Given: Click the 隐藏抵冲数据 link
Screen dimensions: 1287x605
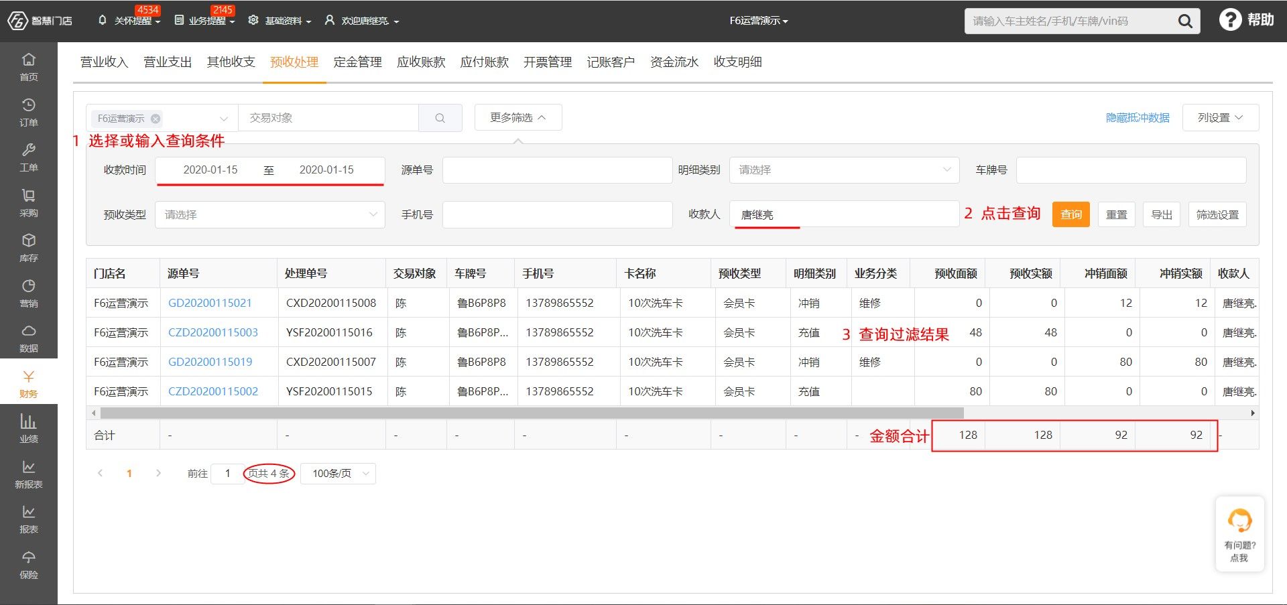Looking at the screenshot, I should 1138,118.
